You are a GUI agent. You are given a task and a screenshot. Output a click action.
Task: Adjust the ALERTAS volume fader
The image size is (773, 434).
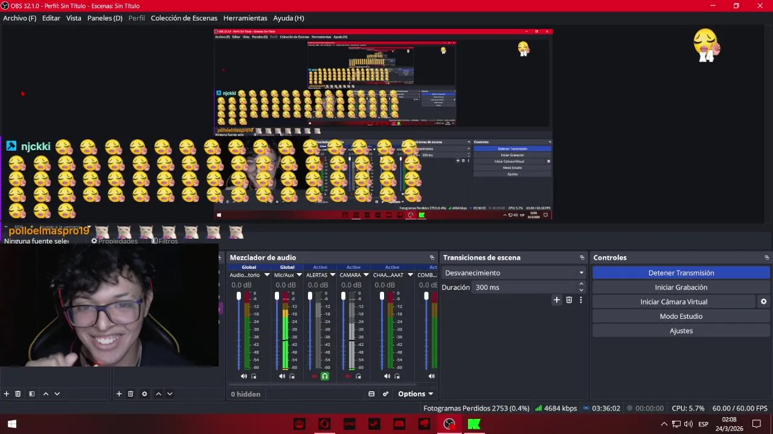[x=310, y=297]
